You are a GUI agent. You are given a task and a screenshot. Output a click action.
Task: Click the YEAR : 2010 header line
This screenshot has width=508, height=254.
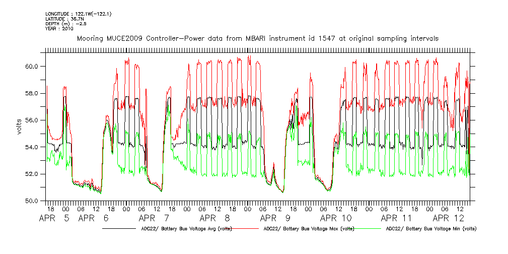coord(59,29)
